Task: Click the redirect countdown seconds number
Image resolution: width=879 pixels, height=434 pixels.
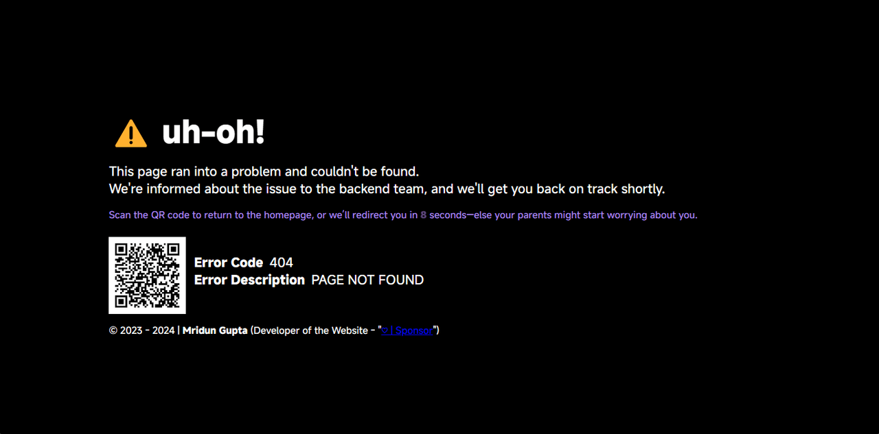Action: (424, 215)
